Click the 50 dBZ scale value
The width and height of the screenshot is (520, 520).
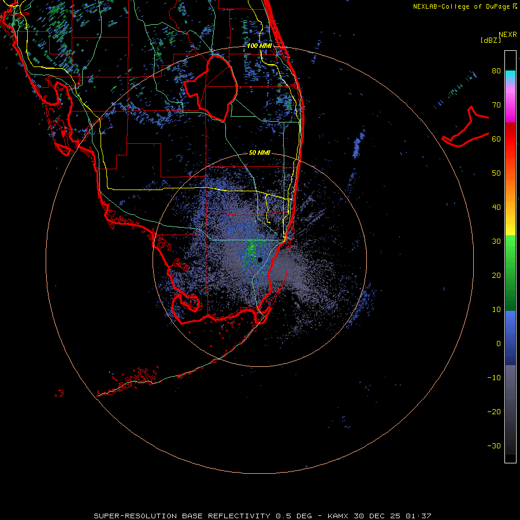click(x=496, y=173)
